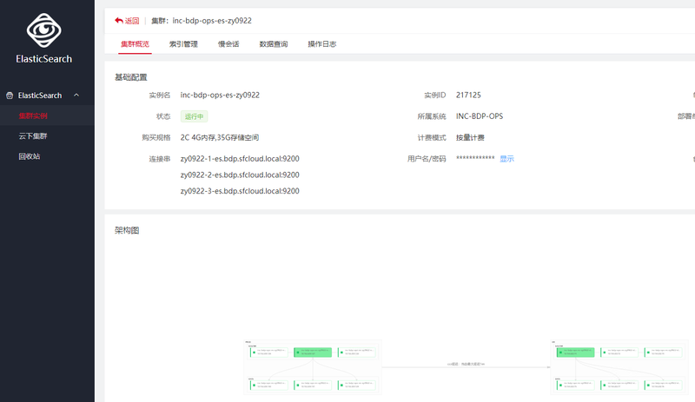The height and width of the screenshot is (402, 695).
Task: Click the ElasticSearch sidebar menu icon
Action: point(10,96)
